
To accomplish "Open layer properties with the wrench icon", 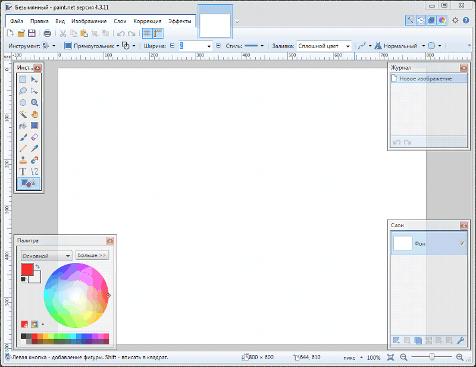I will click(x=460, y=340).
